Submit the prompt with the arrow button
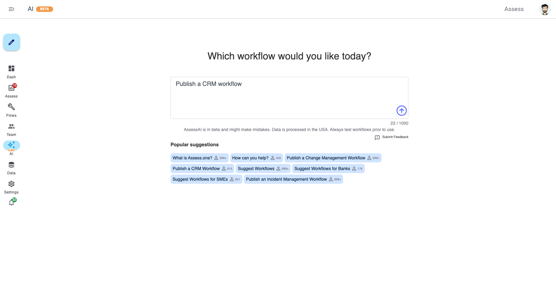 click(401, 111)
